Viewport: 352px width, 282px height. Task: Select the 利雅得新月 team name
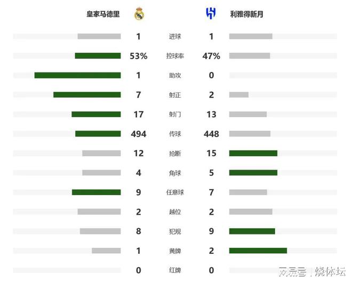[246, 14]
